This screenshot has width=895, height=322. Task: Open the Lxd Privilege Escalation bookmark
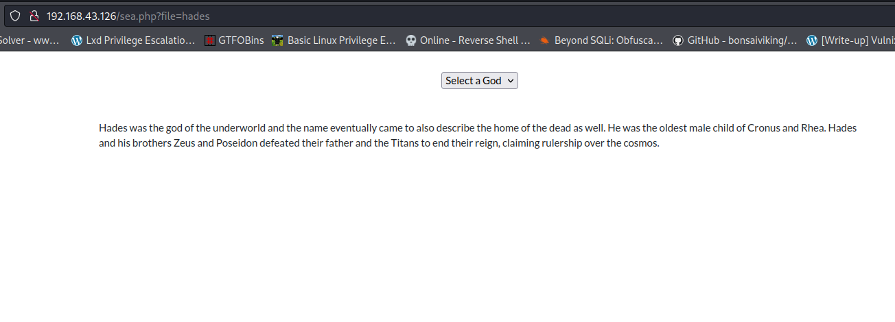pyautogui.click(x=140, y=40)
